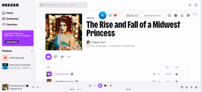Take a screenshot with the recorder camera icon

[x=169, y=15]
